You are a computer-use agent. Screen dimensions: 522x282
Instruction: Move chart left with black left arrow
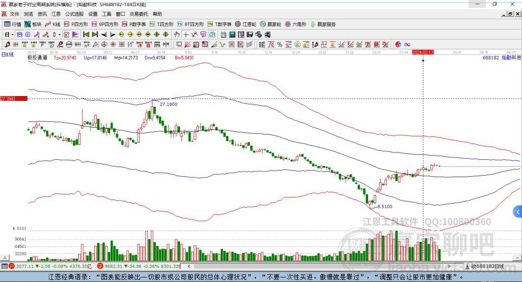pyautogui.click(x=104, y=35)
